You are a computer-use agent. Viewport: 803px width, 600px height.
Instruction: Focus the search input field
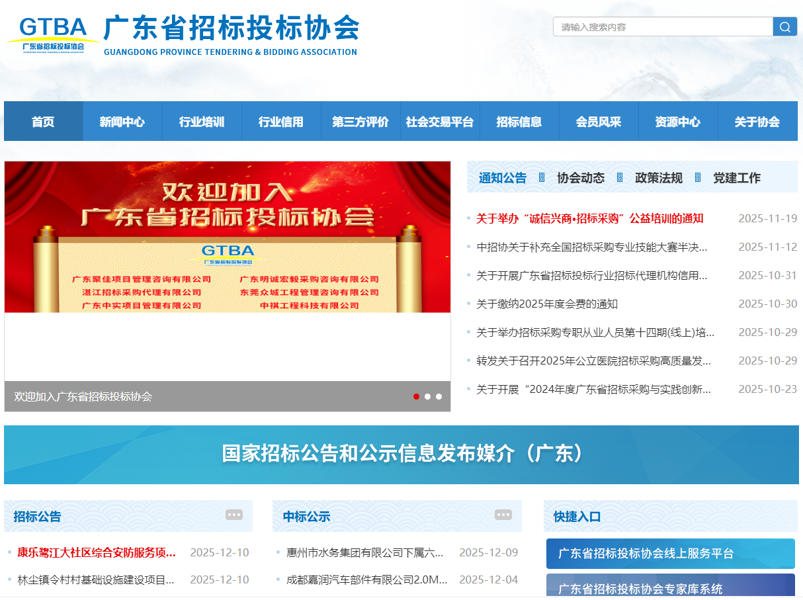tap(662, 26)
